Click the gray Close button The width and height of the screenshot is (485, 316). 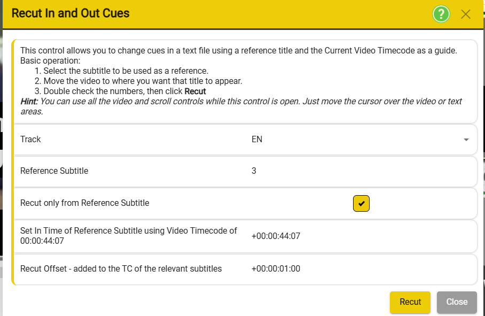click(457, 302)
